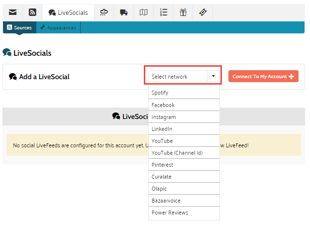Screen dimensions: 310x226
Task: Click the numbered list icon tab
Action: [163, 12]
